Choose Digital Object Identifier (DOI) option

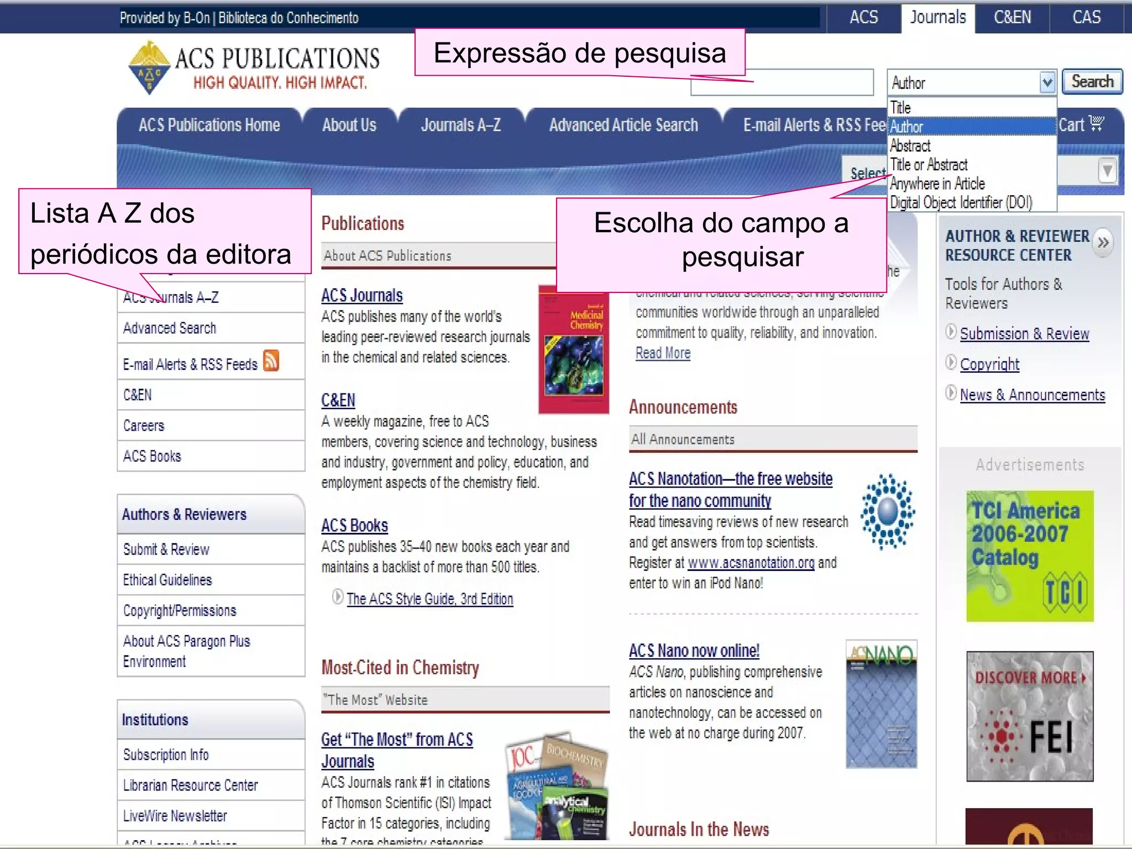(x=972, y=202)
